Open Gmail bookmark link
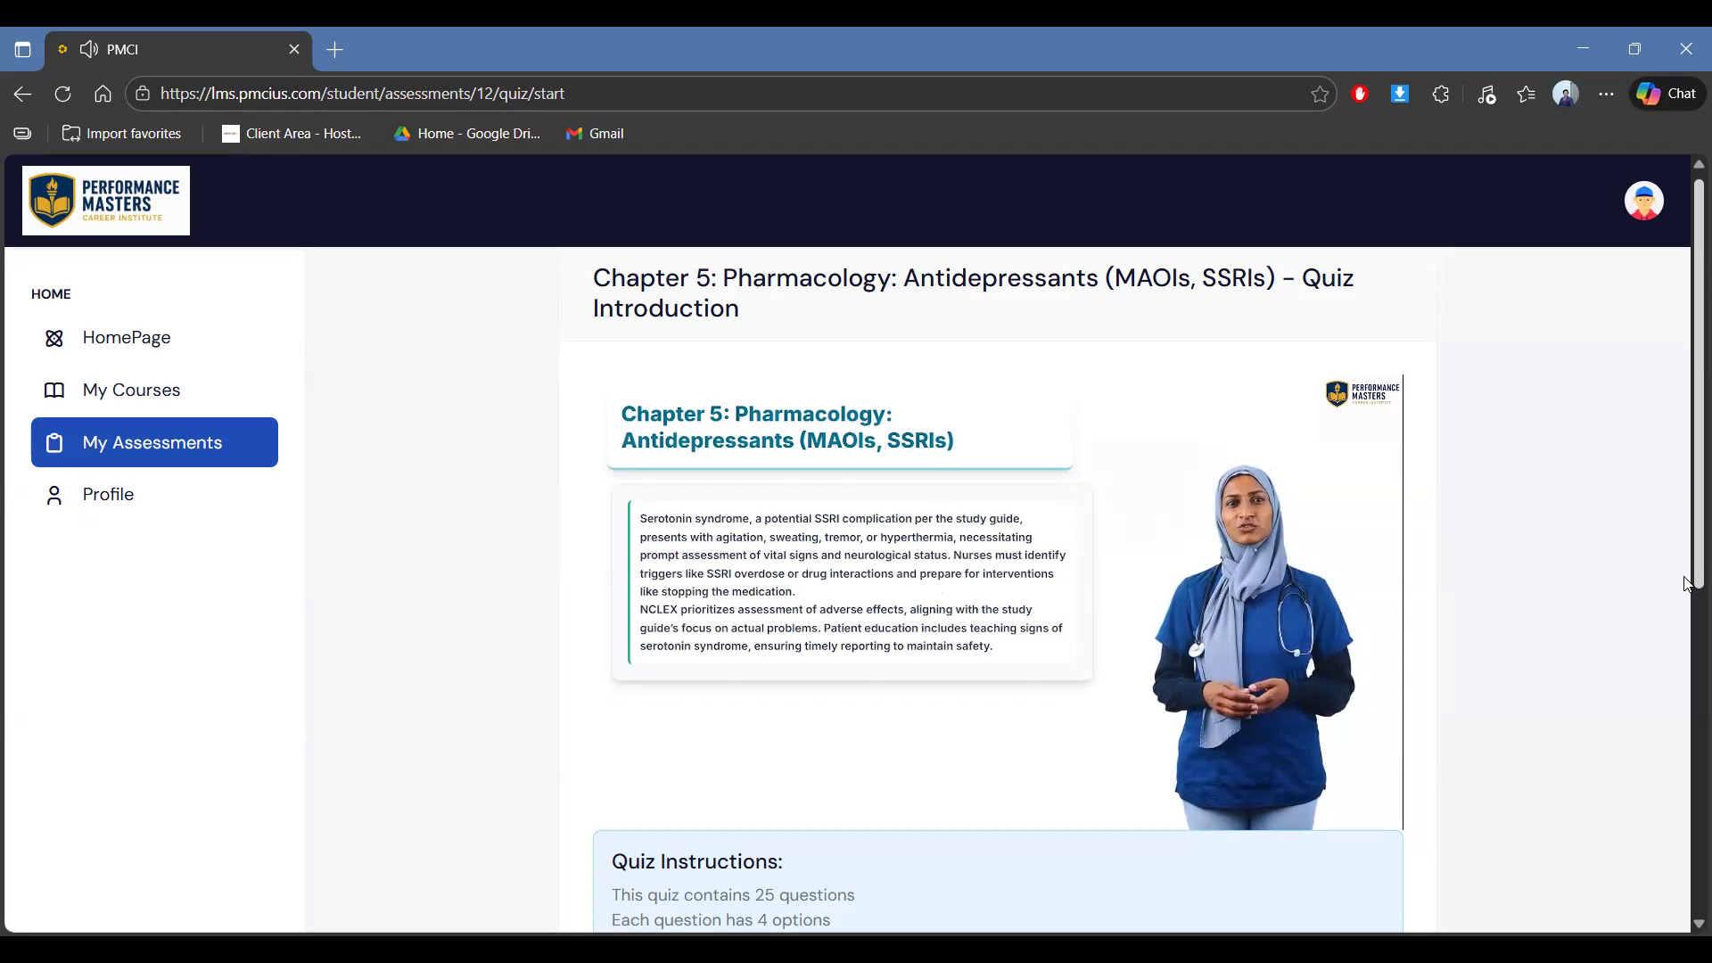1712x963 pixels. tap(595, 134)
